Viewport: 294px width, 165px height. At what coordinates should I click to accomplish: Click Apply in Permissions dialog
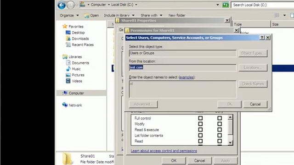[x=226, y=160]
